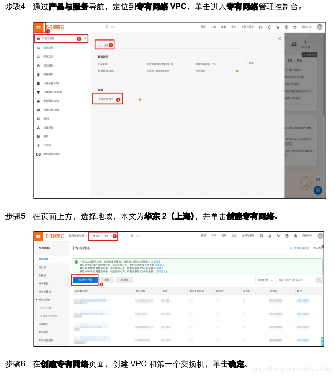Viewport: 335px width, 376px height.
Task: Click the 自定义 button
Action: coord(124,280)
